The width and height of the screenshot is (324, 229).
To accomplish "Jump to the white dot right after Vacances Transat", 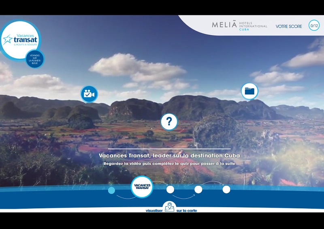I will pos(170,189).
